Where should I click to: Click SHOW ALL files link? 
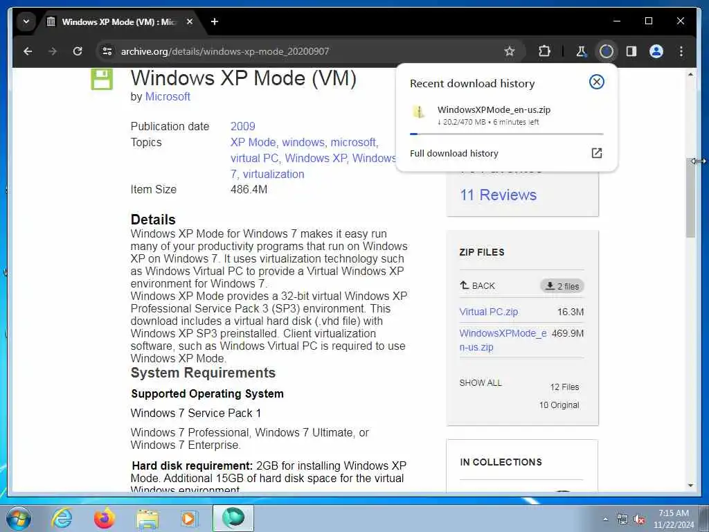tap(481, 383)
